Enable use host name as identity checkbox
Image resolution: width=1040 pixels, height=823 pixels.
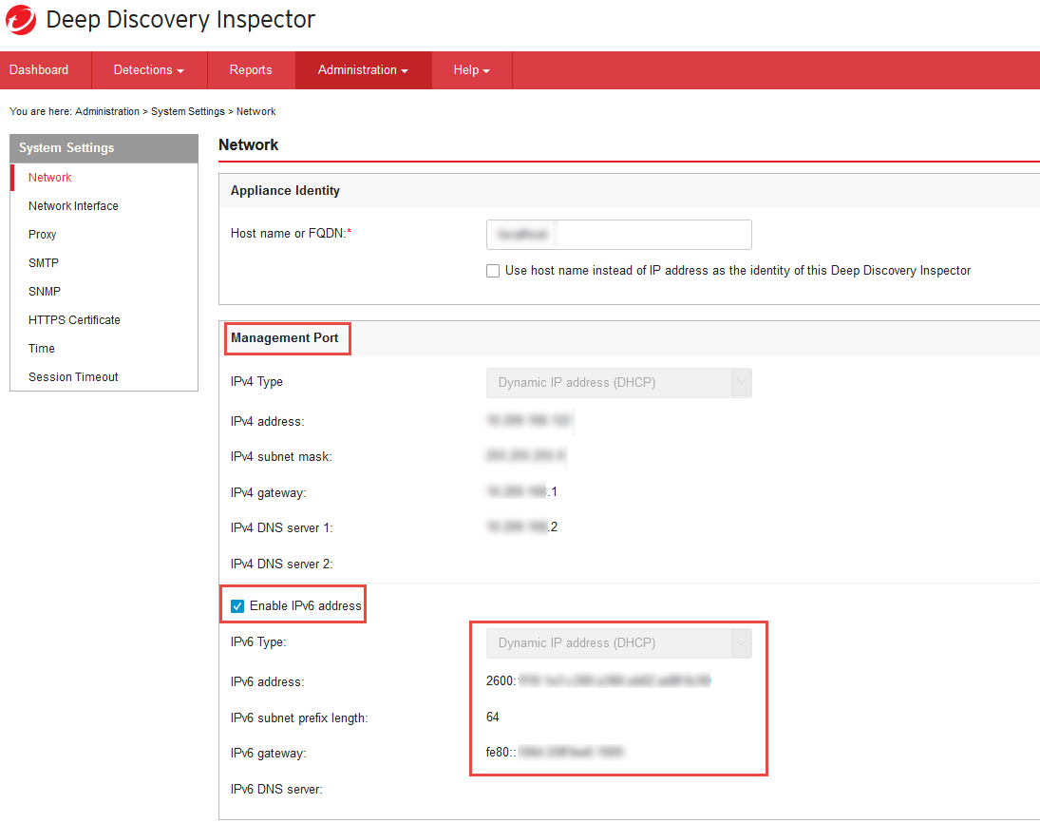(x=493, y=271)
